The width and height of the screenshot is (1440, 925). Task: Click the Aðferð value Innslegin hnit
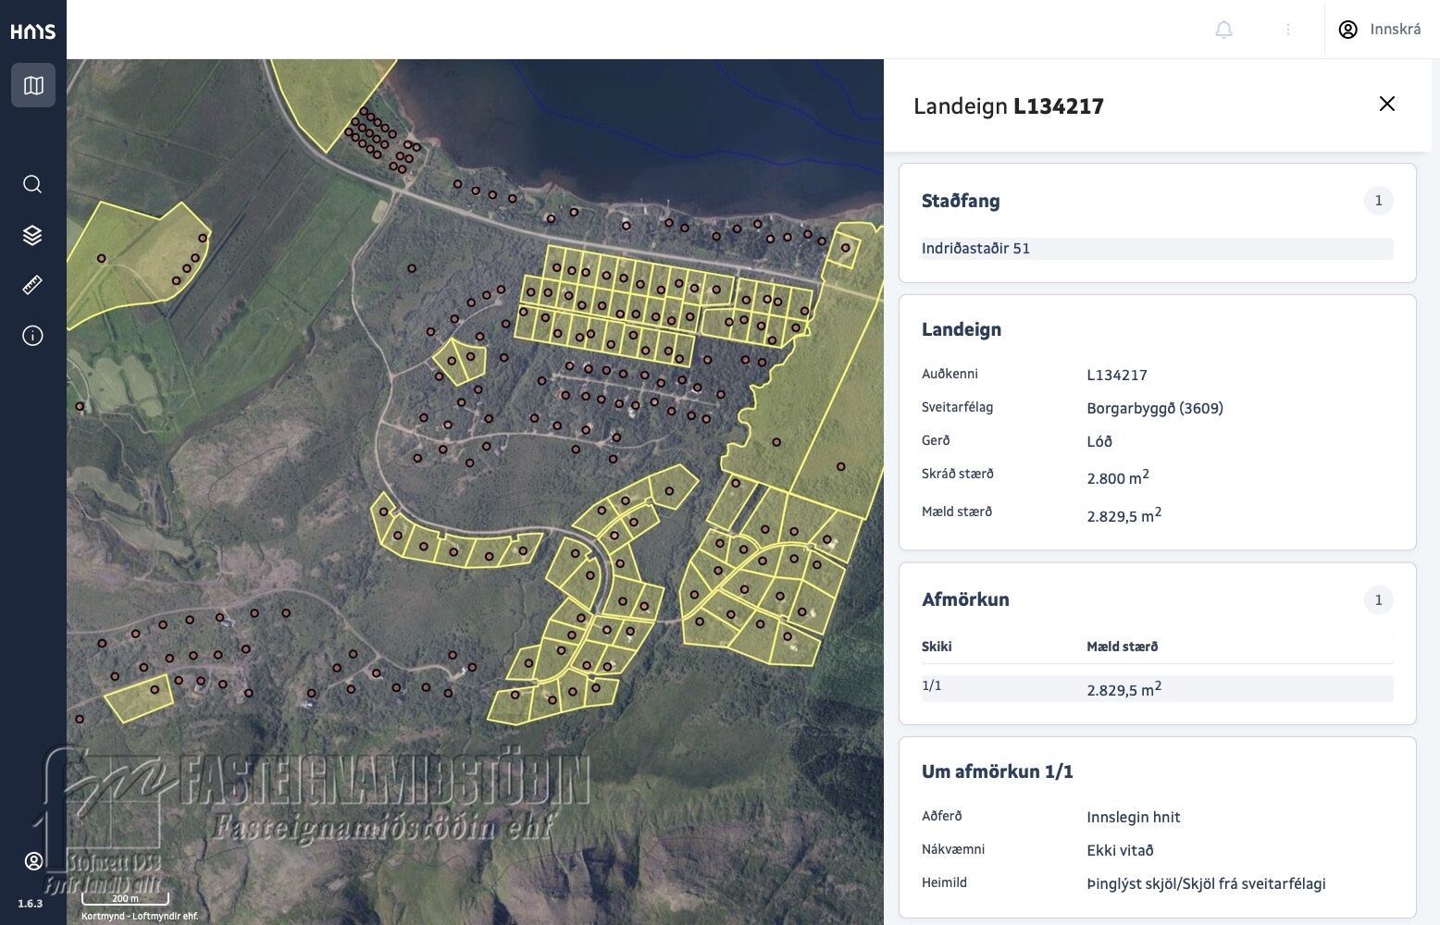[1134, 817]
